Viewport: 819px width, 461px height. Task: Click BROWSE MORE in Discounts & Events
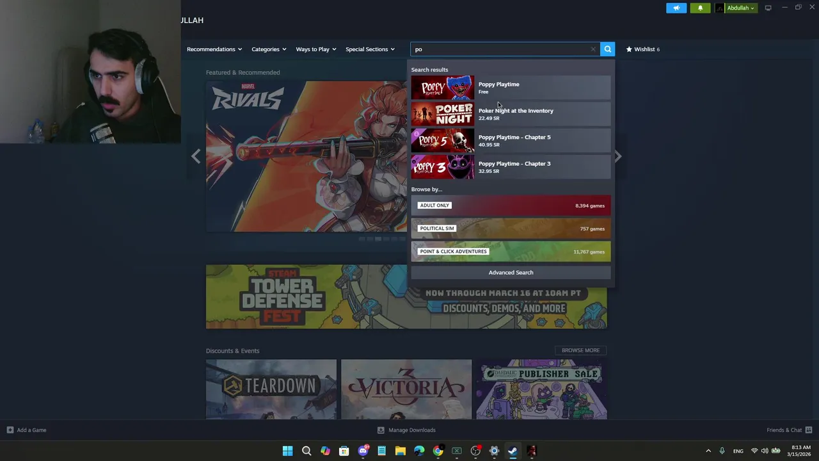pos(580,350)
